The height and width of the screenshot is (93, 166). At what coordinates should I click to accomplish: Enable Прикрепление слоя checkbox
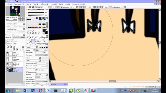pyautogui.click(x=6, y=42)
